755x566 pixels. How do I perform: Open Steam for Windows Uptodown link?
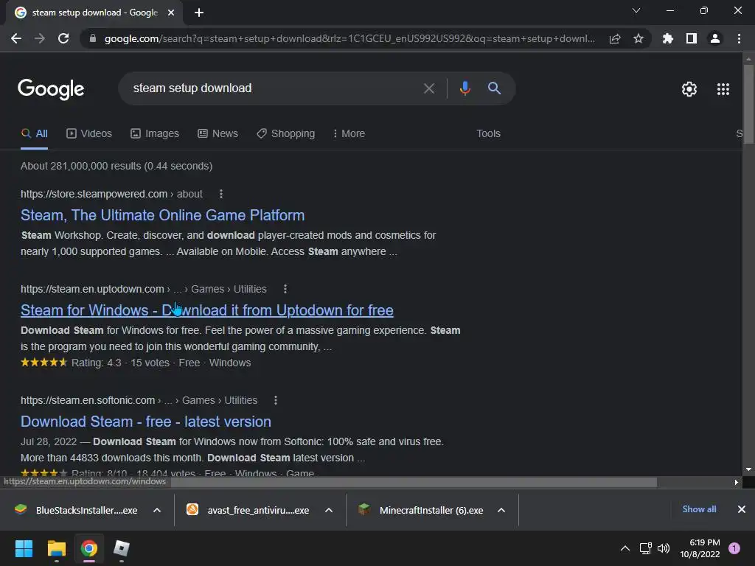(x=207, y=310)
